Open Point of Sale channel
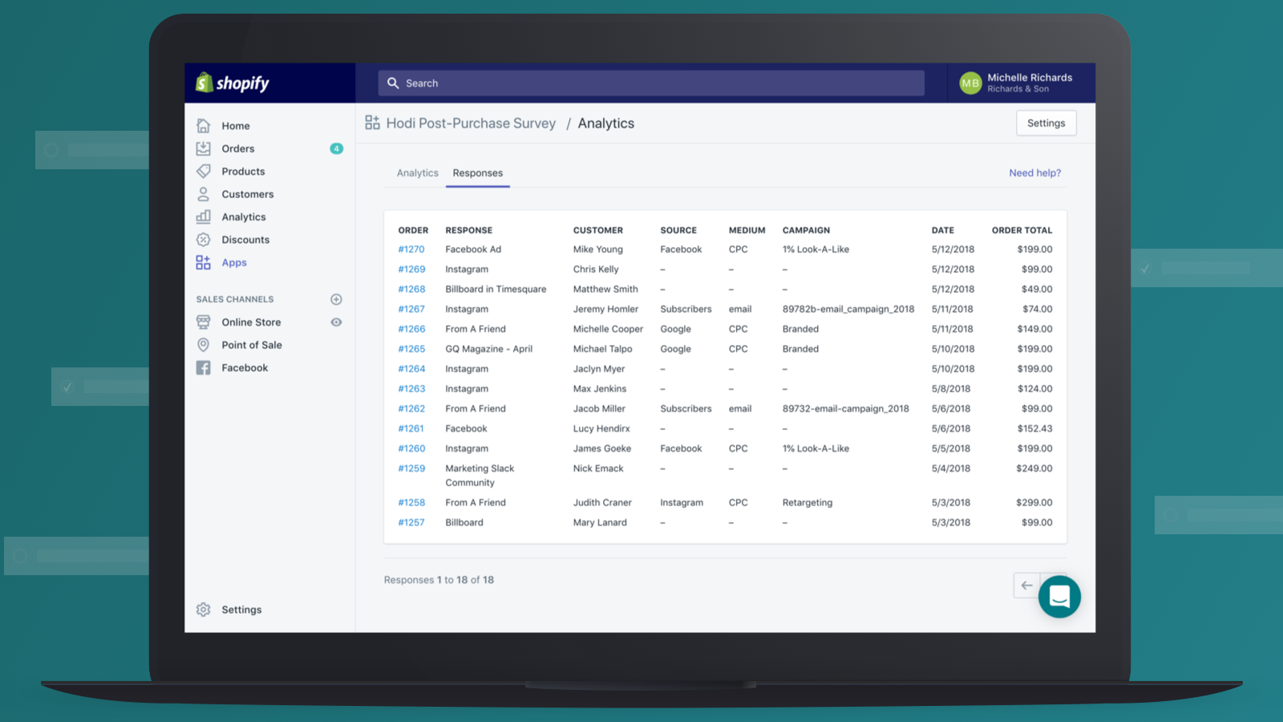The image size is (1283, 722). (x=252, y=345)
